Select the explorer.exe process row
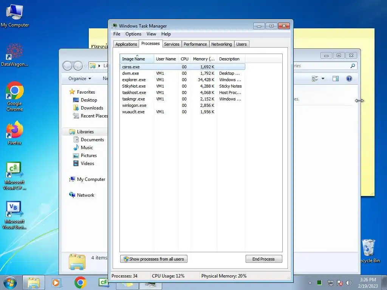Viewport: 387px width, 290px height. [x=183, y=80]
